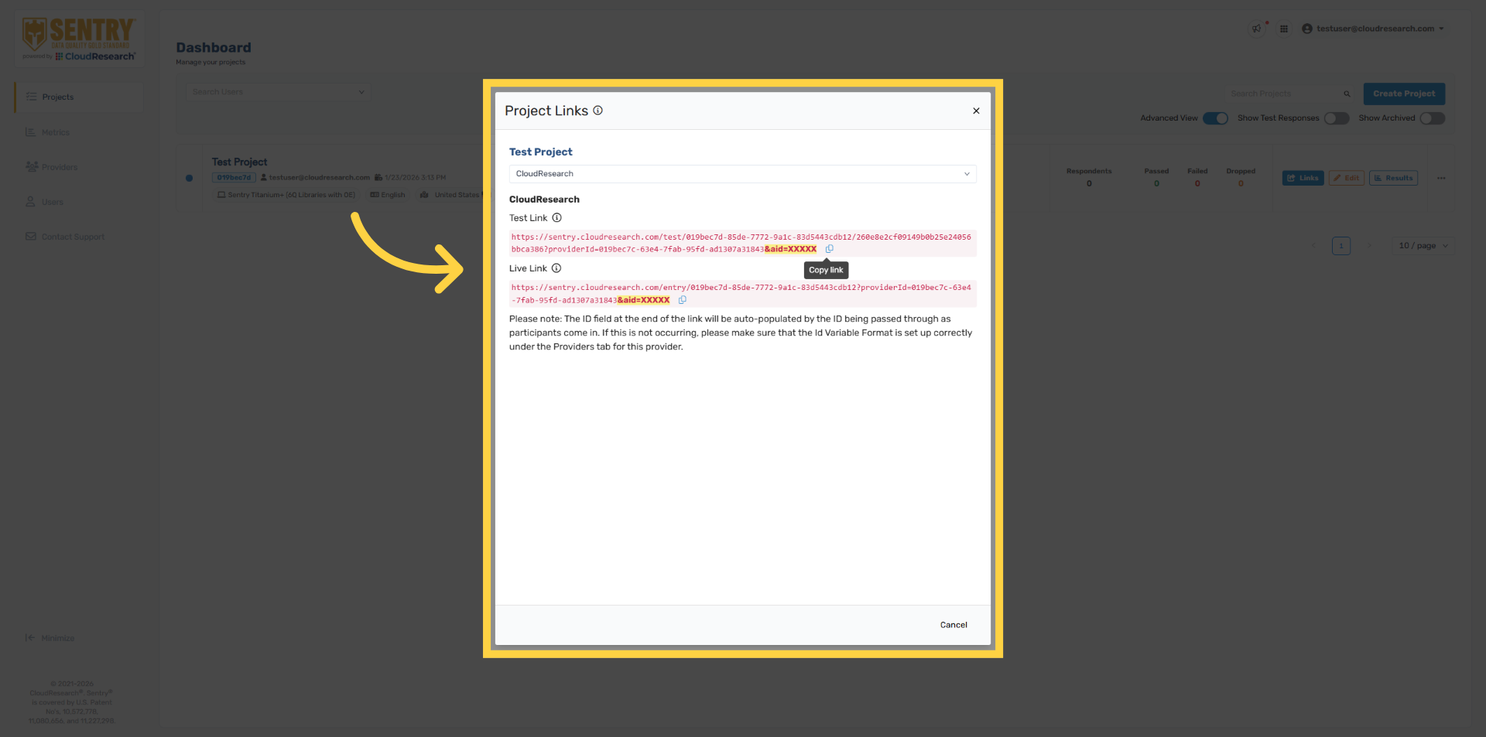Image resolution: width=1486 pixels, height=737 pixels.
Task: Expand the testuser@cloudresearch.com account menu
Action: point(1374,28)
